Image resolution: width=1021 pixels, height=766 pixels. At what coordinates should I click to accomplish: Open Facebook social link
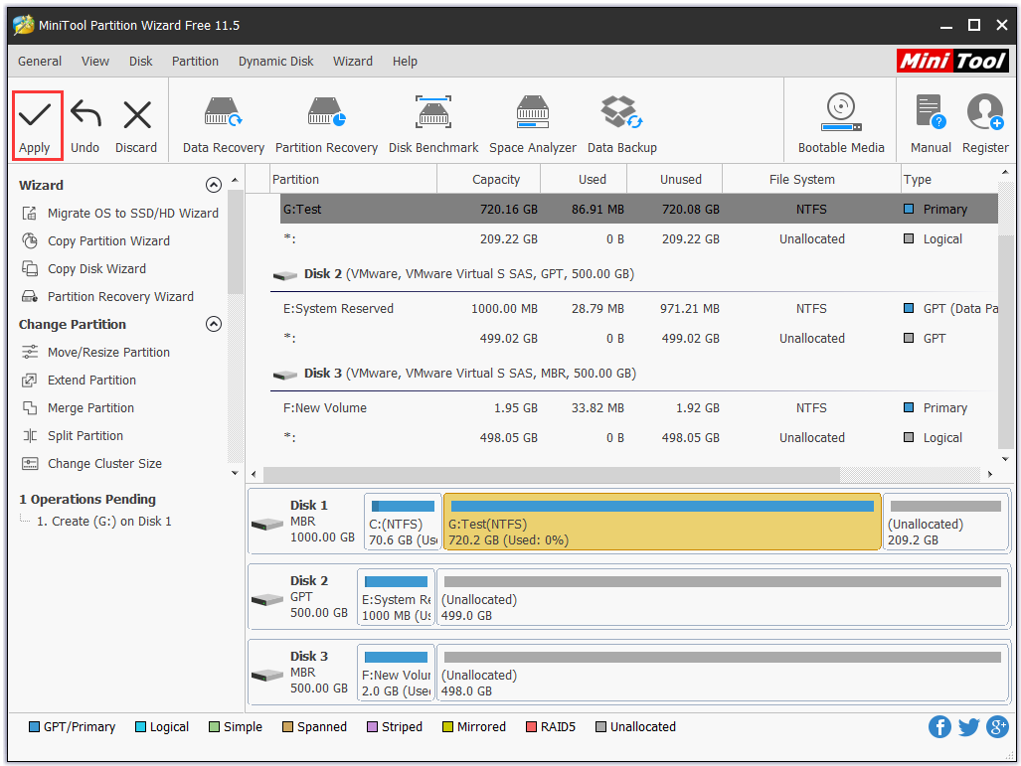[938, 726]
